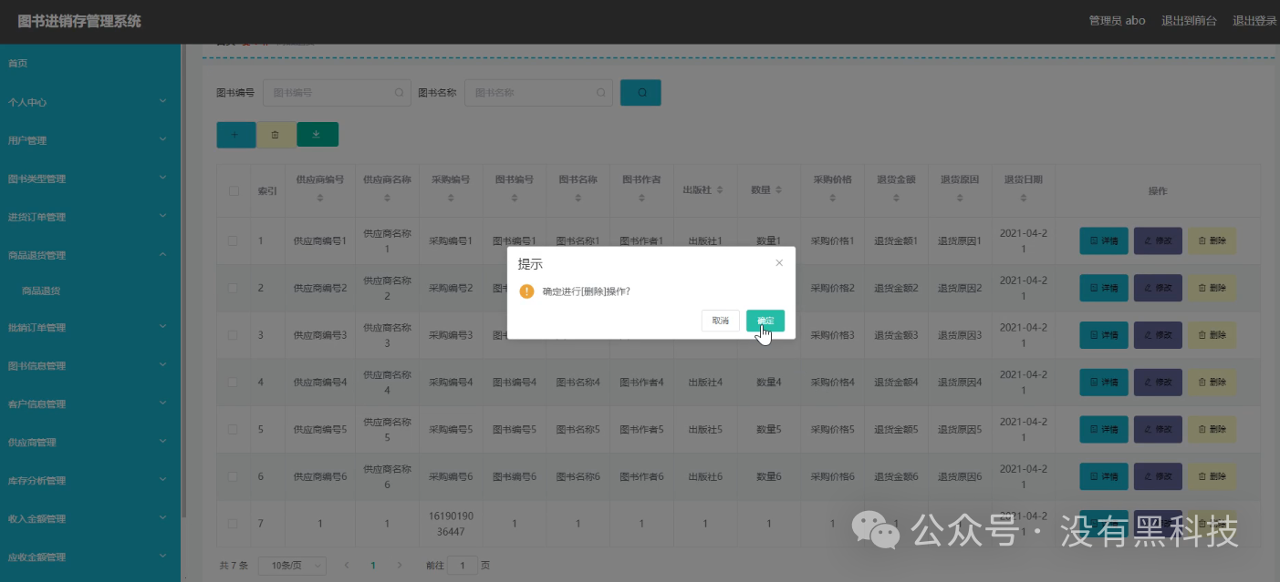Click 删除 for row 4
The width and height of the screenshot is (1280, 582).
click(1212, 383)
